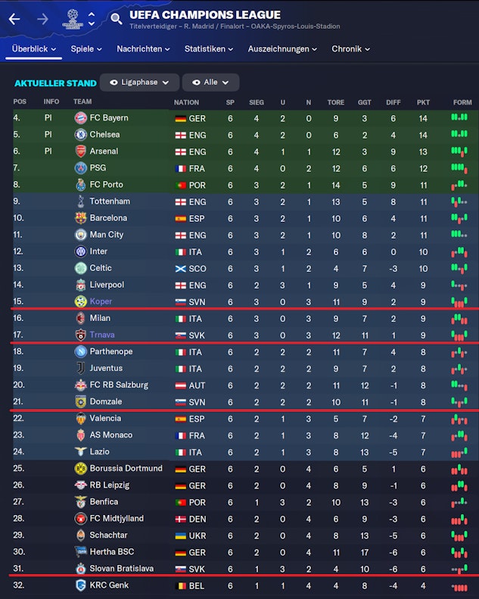Toggle the Ligaphase view filter
The image size is (479, 599).
tap(138, 83)
